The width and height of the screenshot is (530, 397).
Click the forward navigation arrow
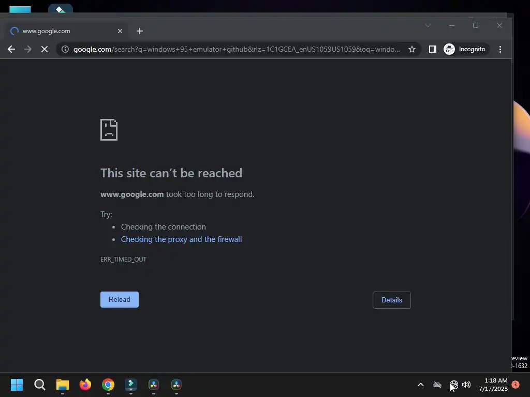[28, 49]
